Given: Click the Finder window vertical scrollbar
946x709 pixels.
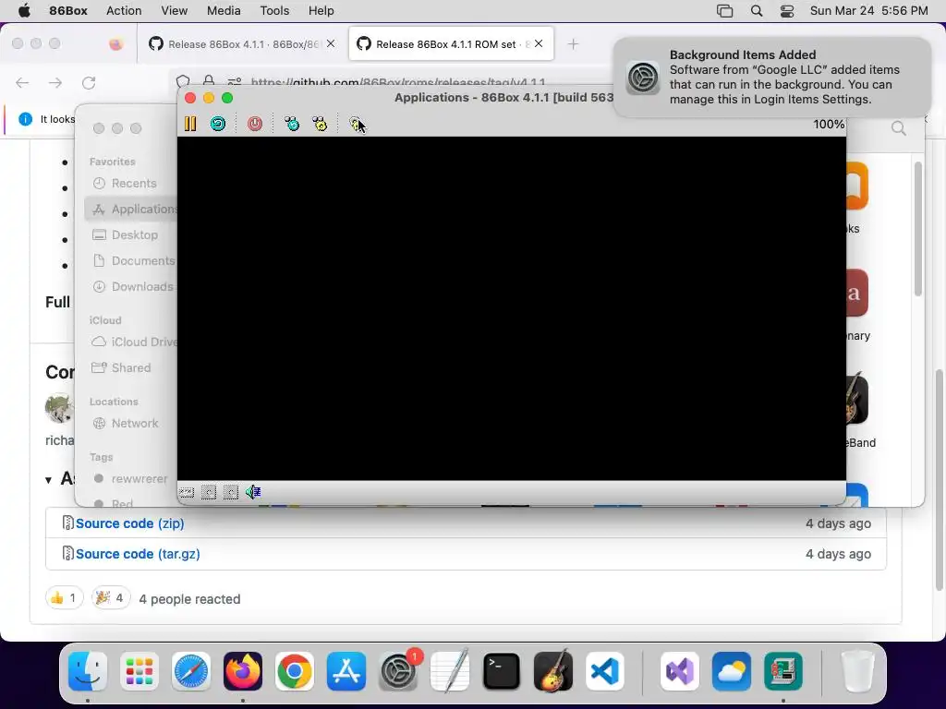Looking at the screenshot, I should click(918, 229).
